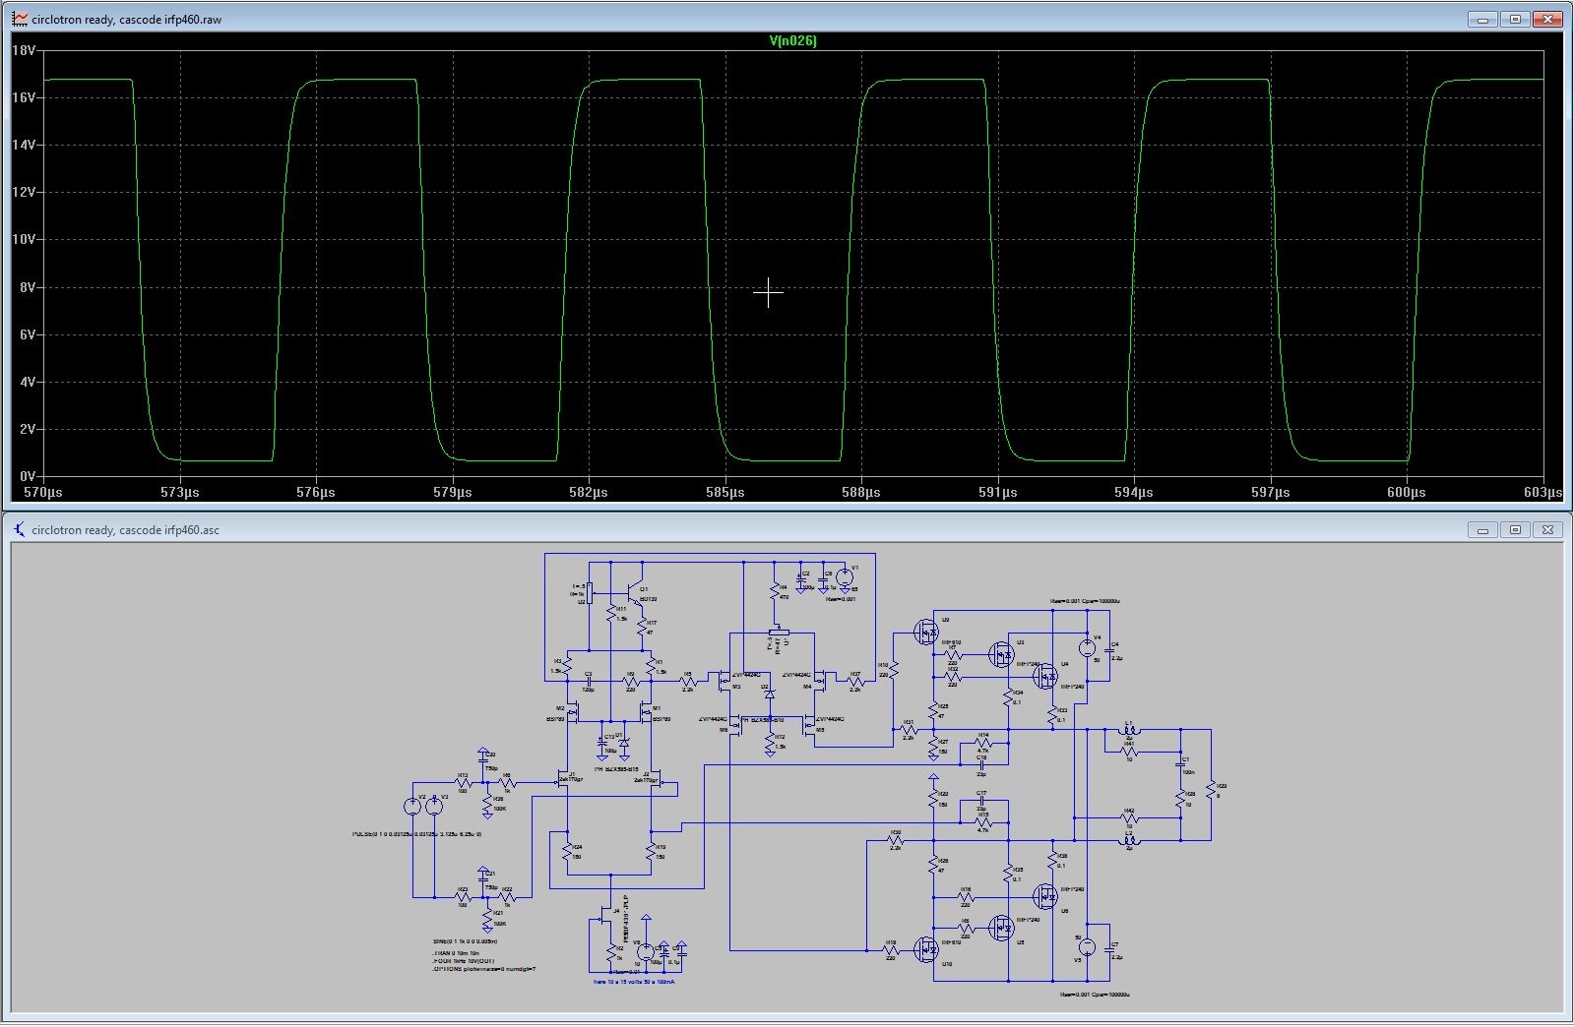Click the 0V vertical axis label
Viewport: 1574px width, 1027px height.
[28, 476]
